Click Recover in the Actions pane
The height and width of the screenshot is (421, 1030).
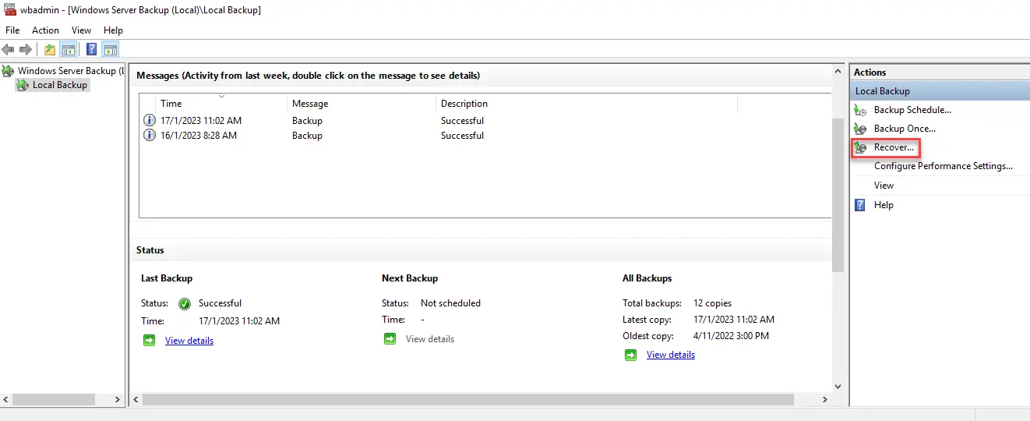click(x=894, y=147)
